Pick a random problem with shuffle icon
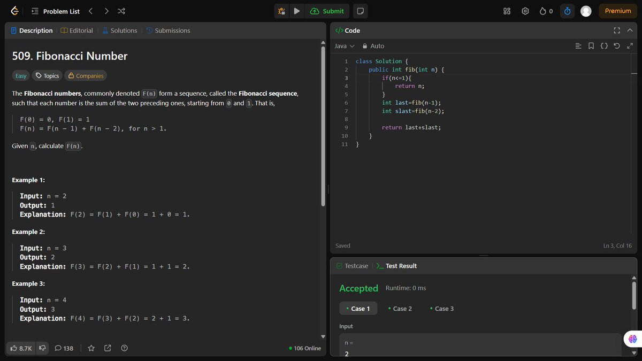The image size is (642, 361). click(121, 11)
